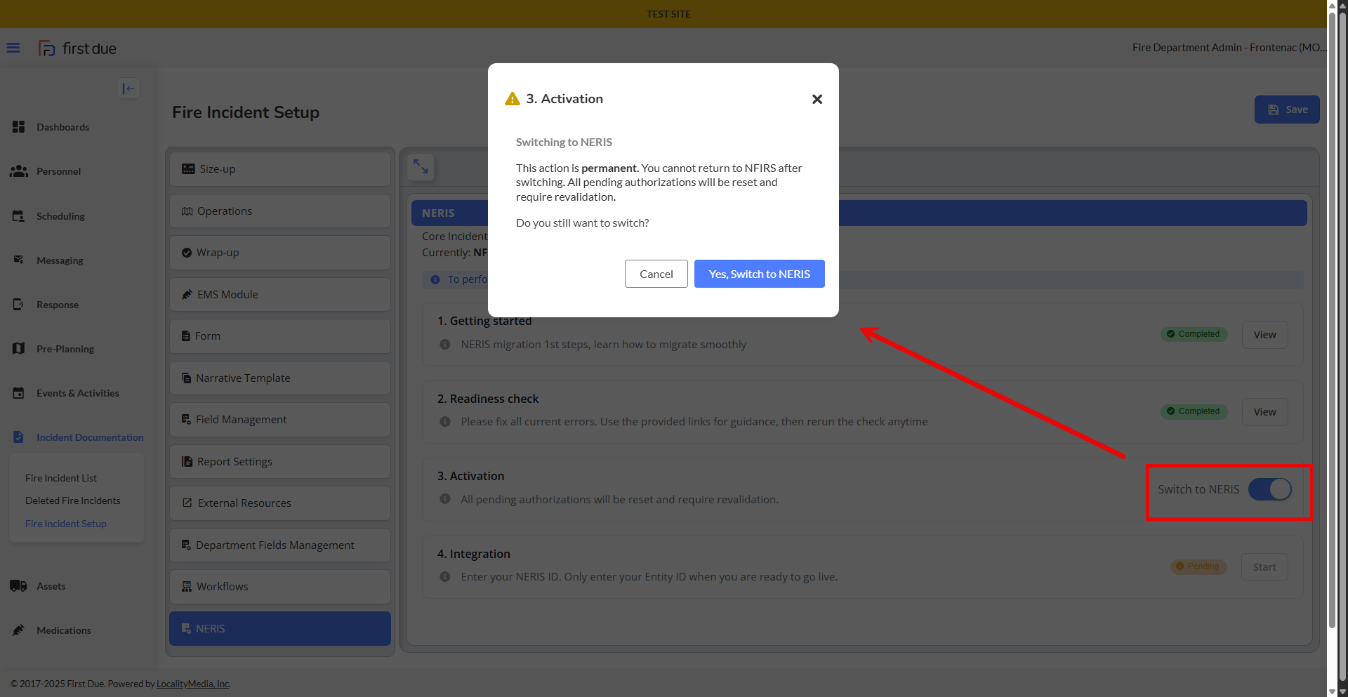Cancel the NERIS activation dialog
Image resolution: width=1348 pixels, height=697 pixels.
656,274
